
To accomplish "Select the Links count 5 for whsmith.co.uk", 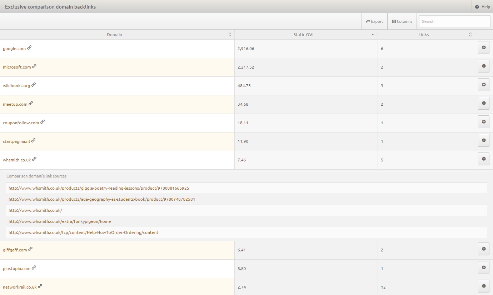I will (x=382, y=160).
